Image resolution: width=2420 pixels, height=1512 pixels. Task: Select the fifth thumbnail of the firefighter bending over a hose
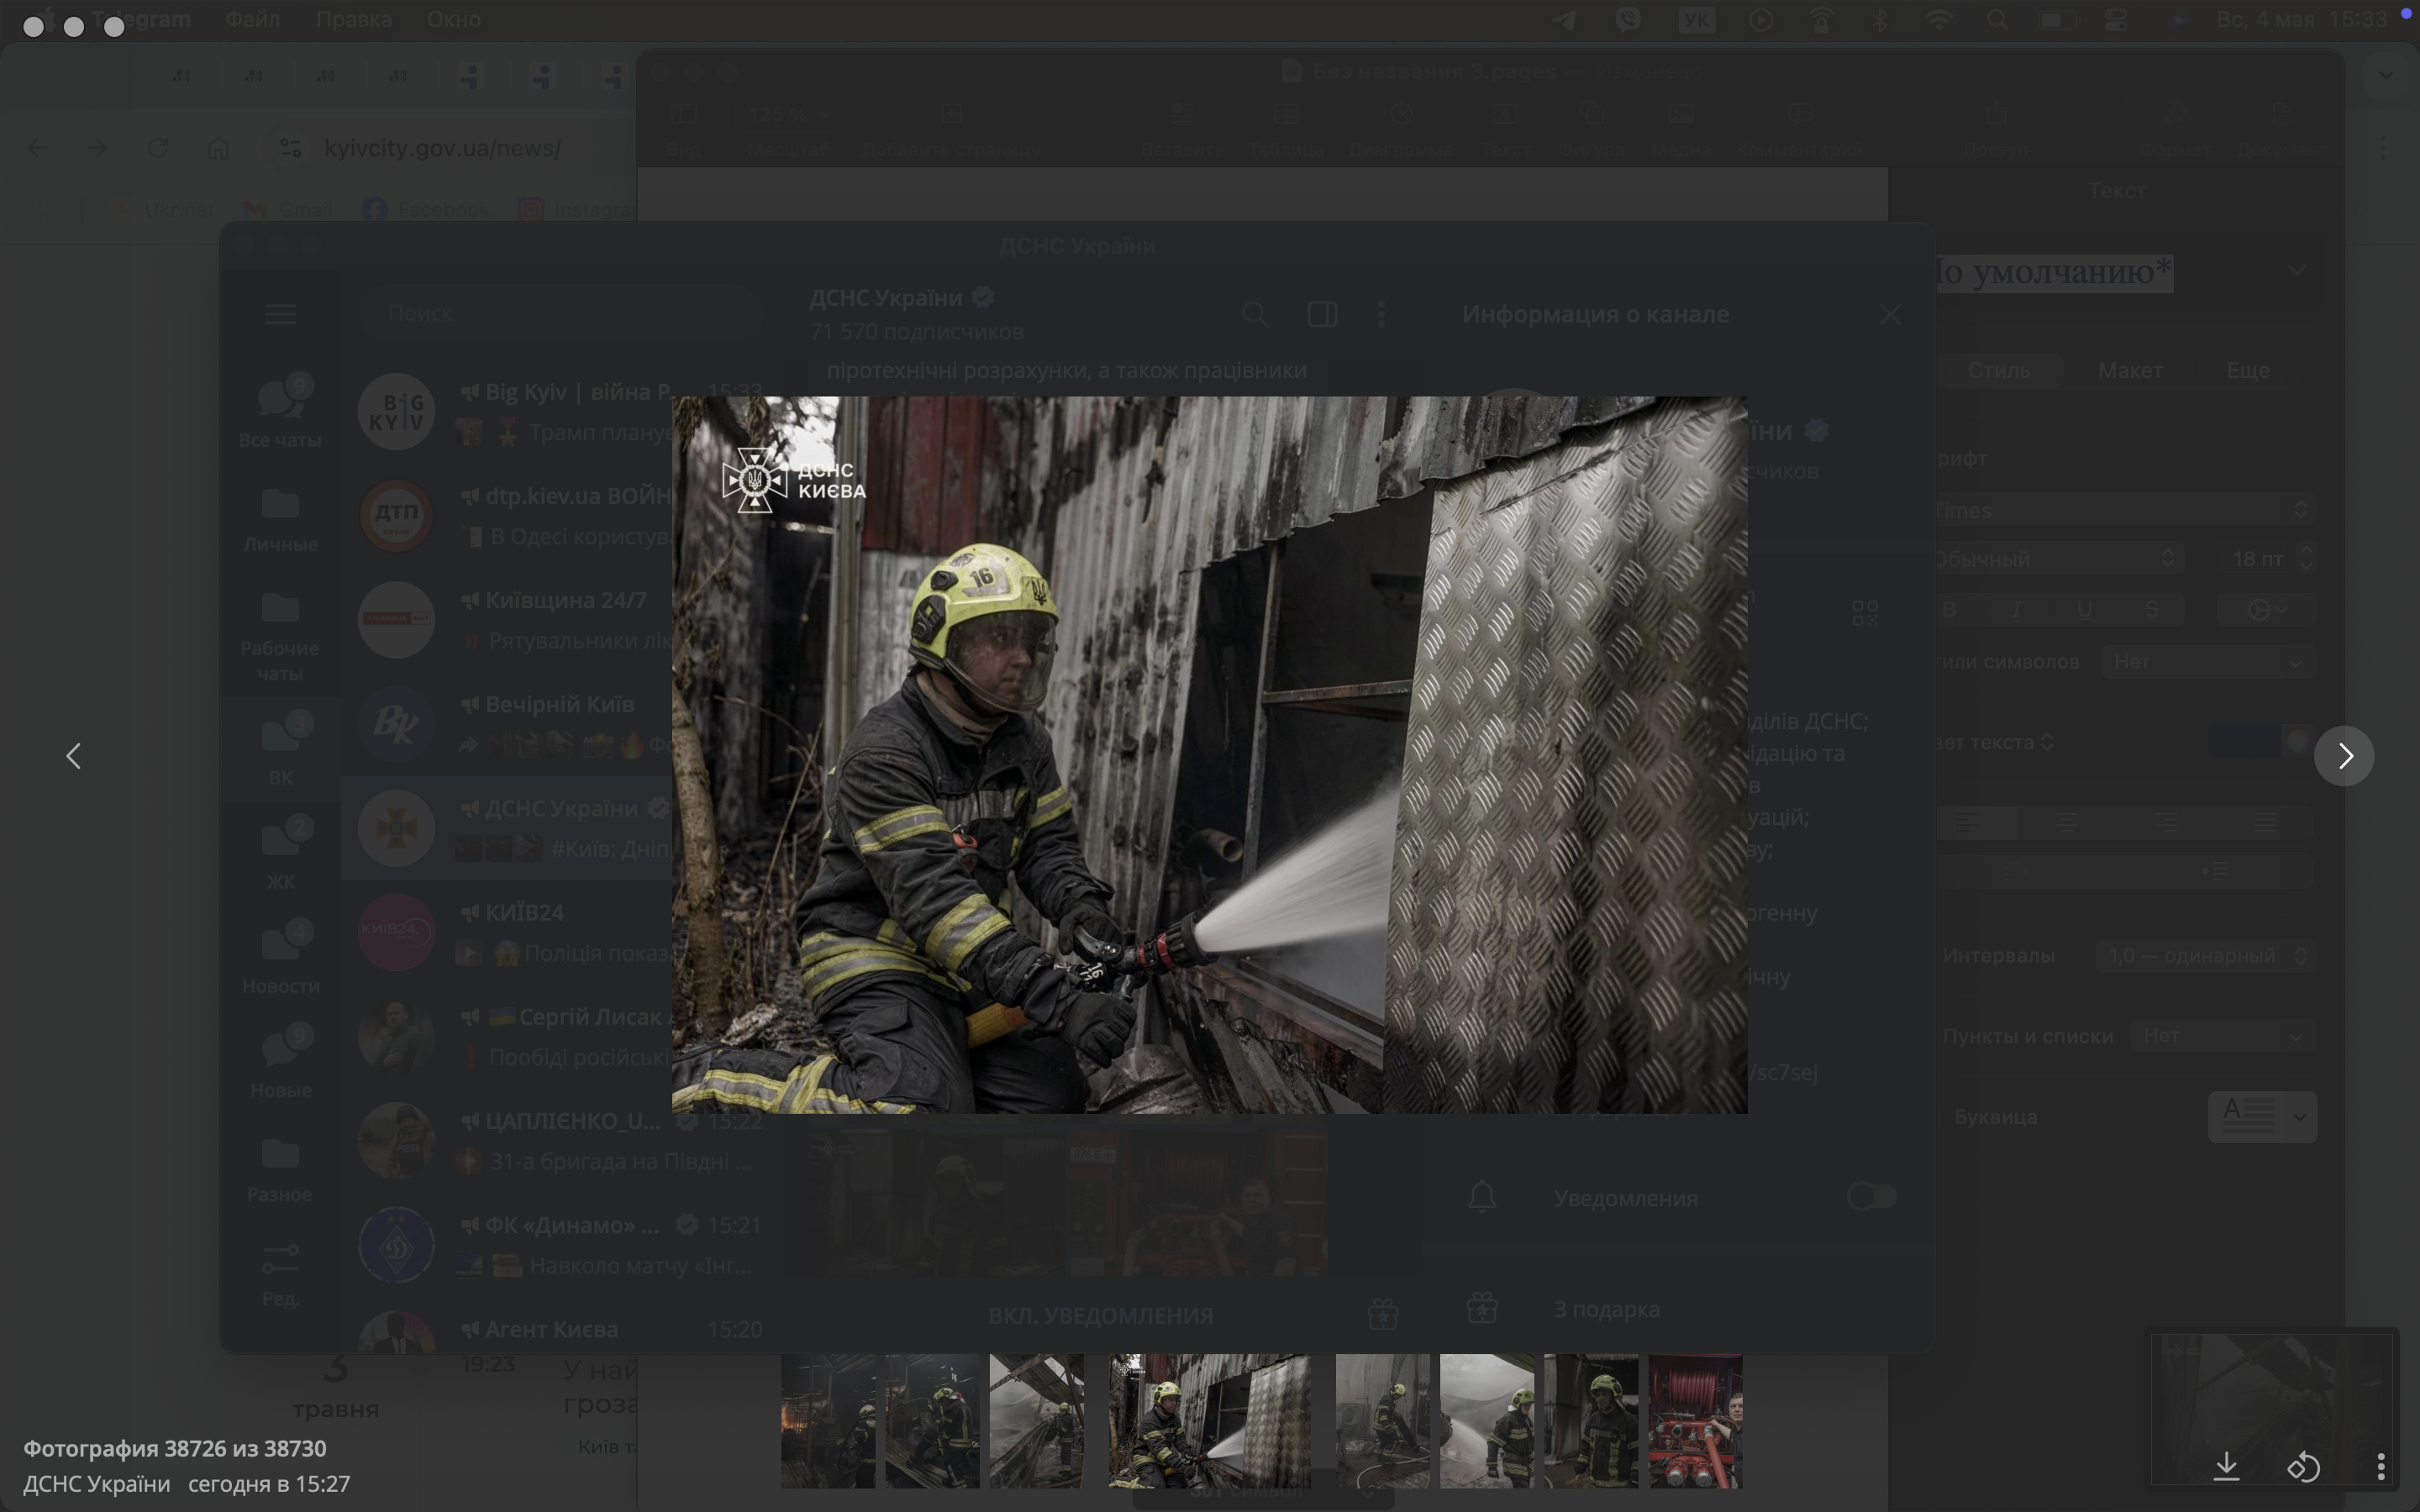coord(1383,1421)
